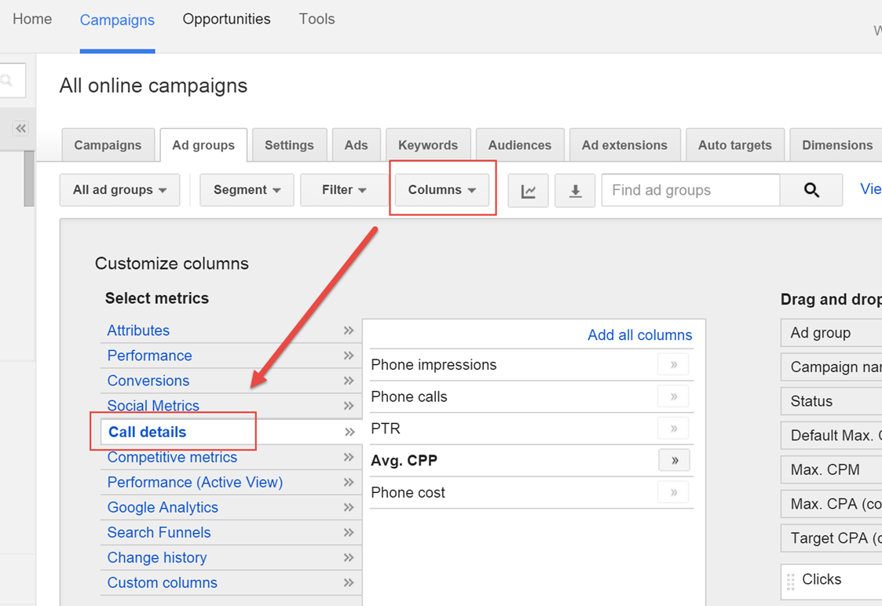This screenshot has width=882, height=606.
Task: Open the All ad groups dropdown
Action: pyautogui.click(x=120, y=190)
